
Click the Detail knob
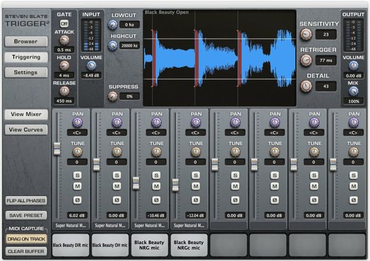[306, 86]
